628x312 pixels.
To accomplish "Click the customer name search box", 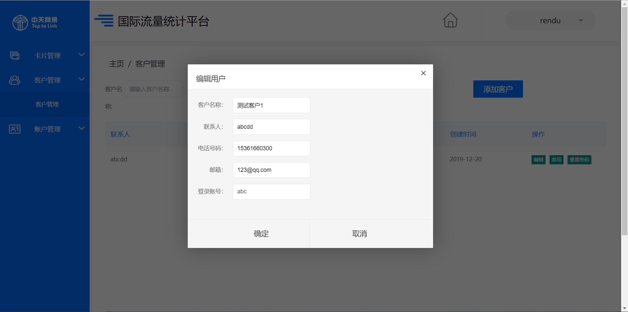I will (x=154, y=89).
